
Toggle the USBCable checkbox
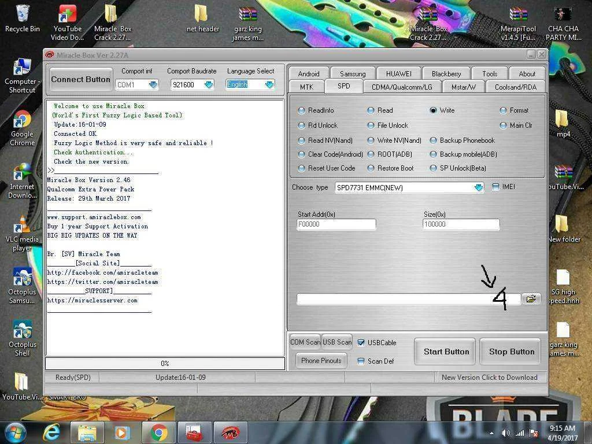tap(361, 342)
